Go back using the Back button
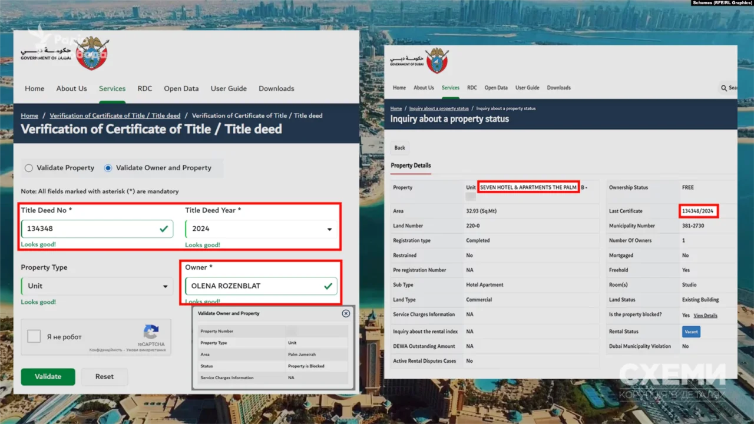This screenshot has height=424, width=754. 399,148
